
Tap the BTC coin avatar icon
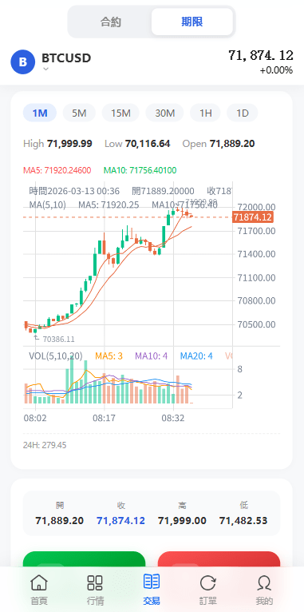click(x=23, y=62)
